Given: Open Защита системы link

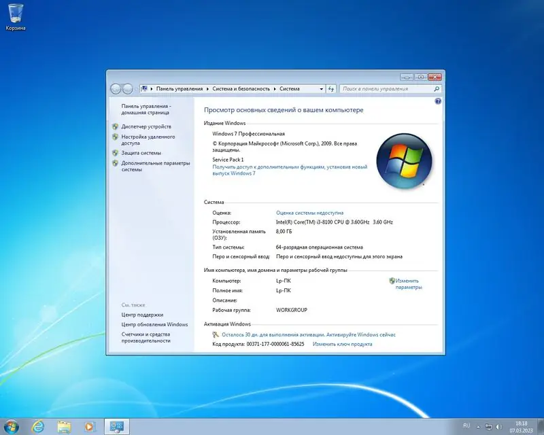Looking at the screenshot, I should point(141,153).
